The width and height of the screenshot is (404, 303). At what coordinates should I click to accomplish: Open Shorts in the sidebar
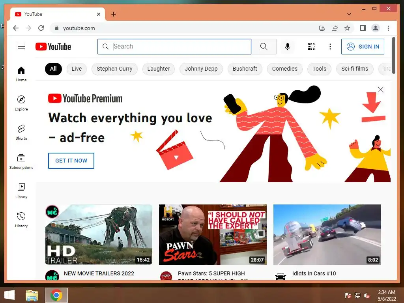tap(21, 133)
